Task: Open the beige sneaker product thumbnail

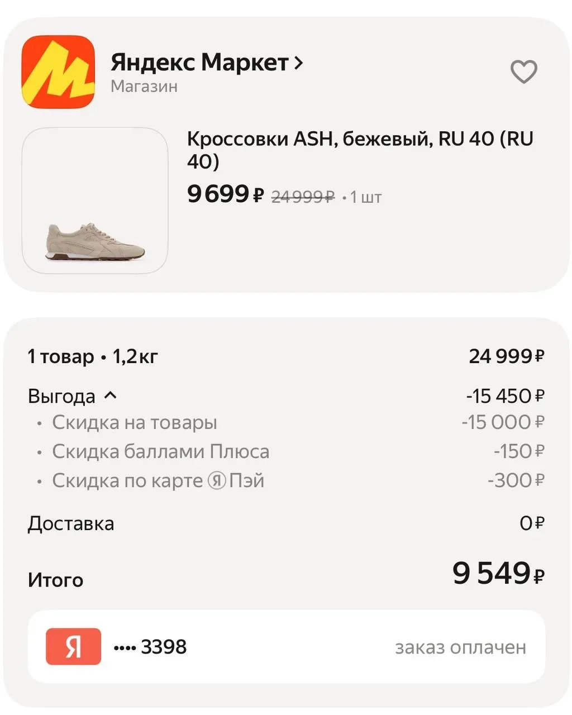Action: [95, 201]
